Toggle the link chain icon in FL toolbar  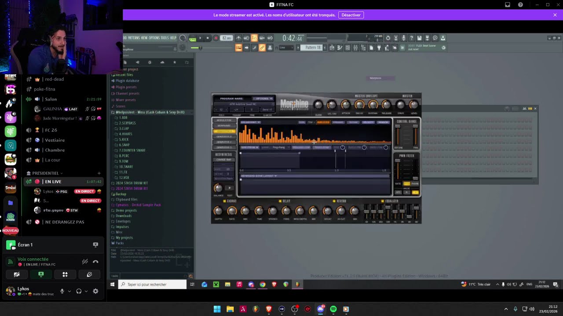click(262, 48)
